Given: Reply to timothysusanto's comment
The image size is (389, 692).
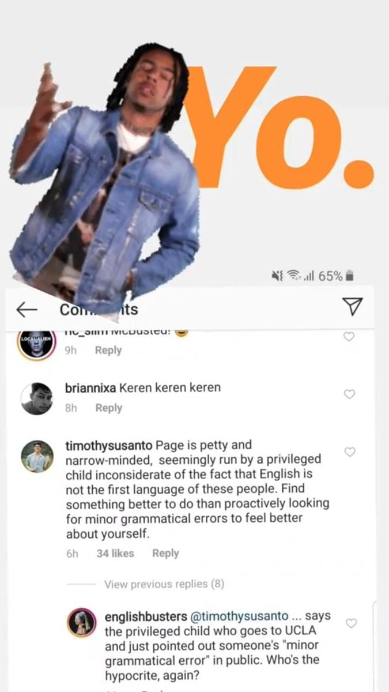Looking at the screenshot, I should pos(165,553).
